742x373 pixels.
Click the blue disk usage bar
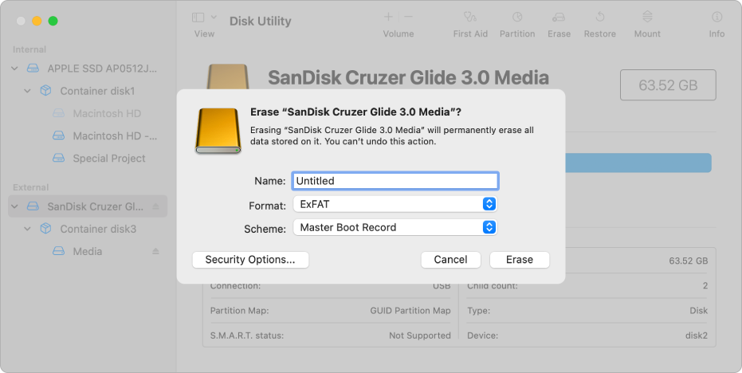638,163
